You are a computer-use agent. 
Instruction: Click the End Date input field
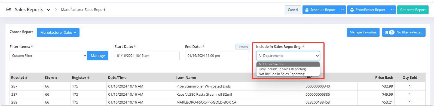point(218,56)
